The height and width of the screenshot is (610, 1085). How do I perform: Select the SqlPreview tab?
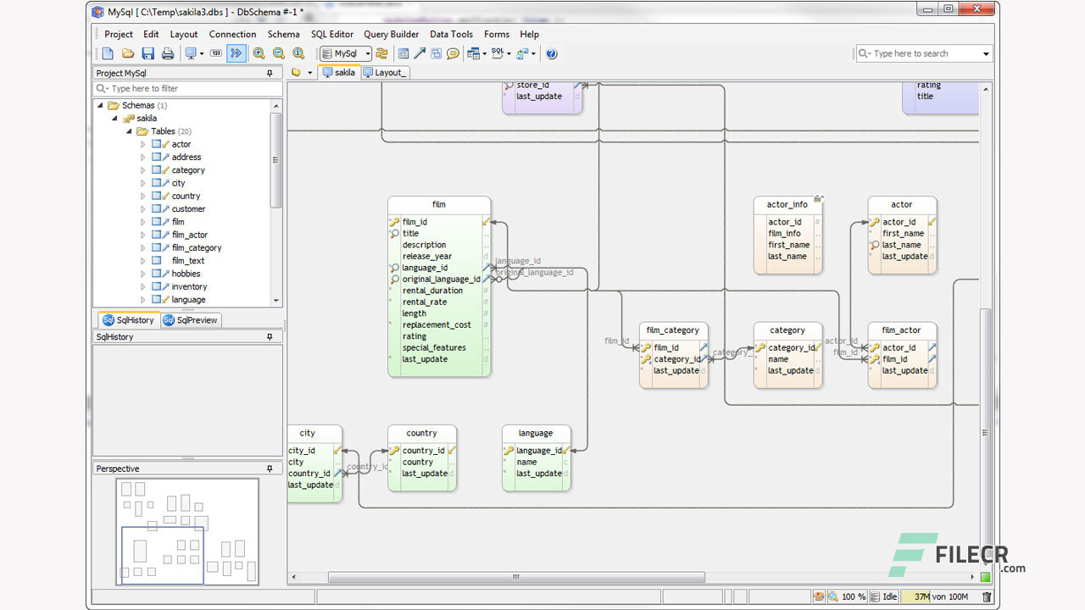coord(191,320)
